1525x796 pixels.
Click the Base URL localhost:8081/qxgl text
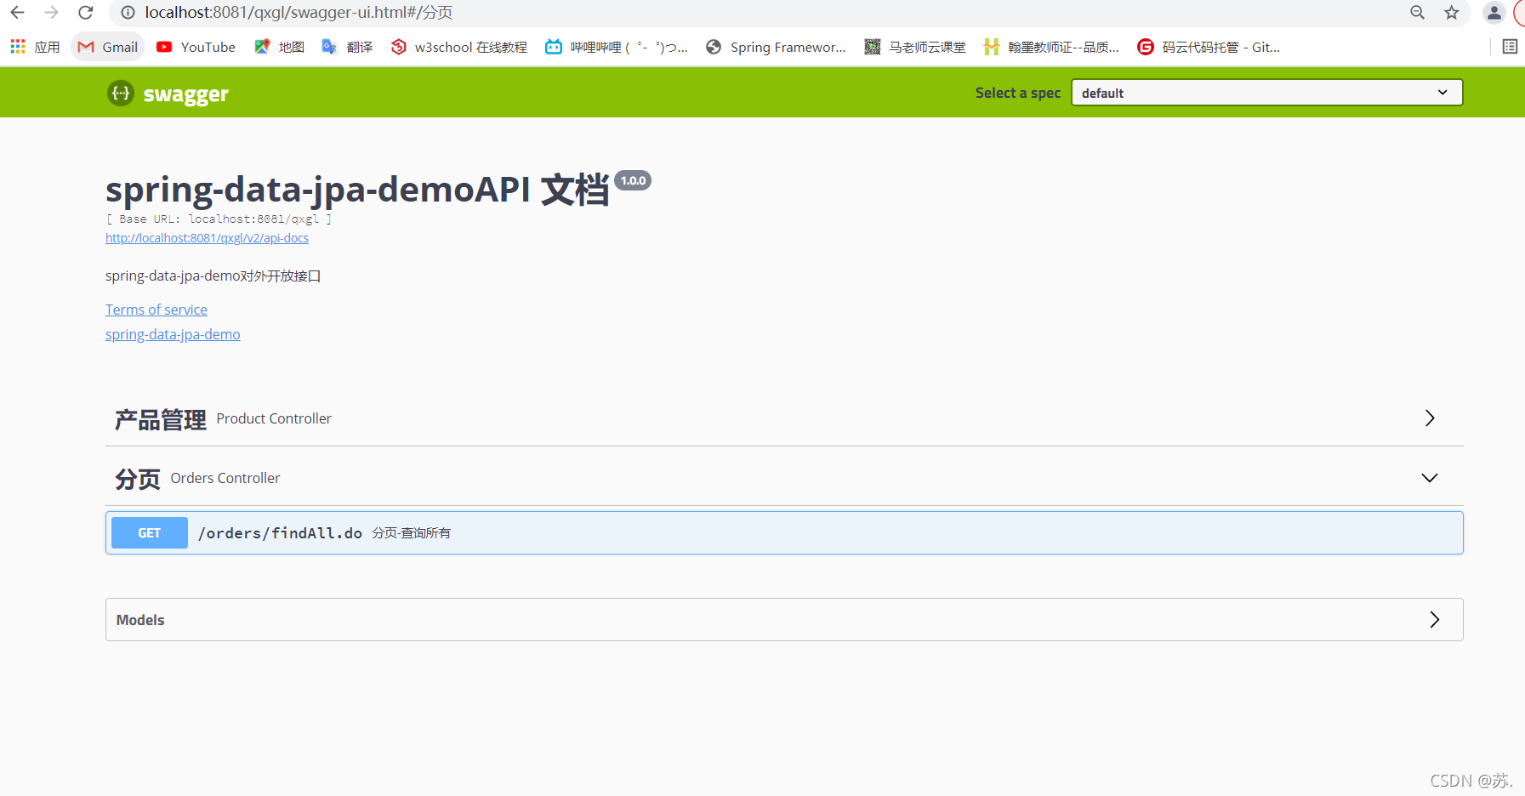pyautogui.click(x=219, y=219)
